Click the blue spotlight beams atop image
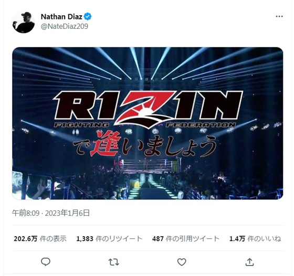The height and width of the screenshot is (276, 294). point(148,63)
